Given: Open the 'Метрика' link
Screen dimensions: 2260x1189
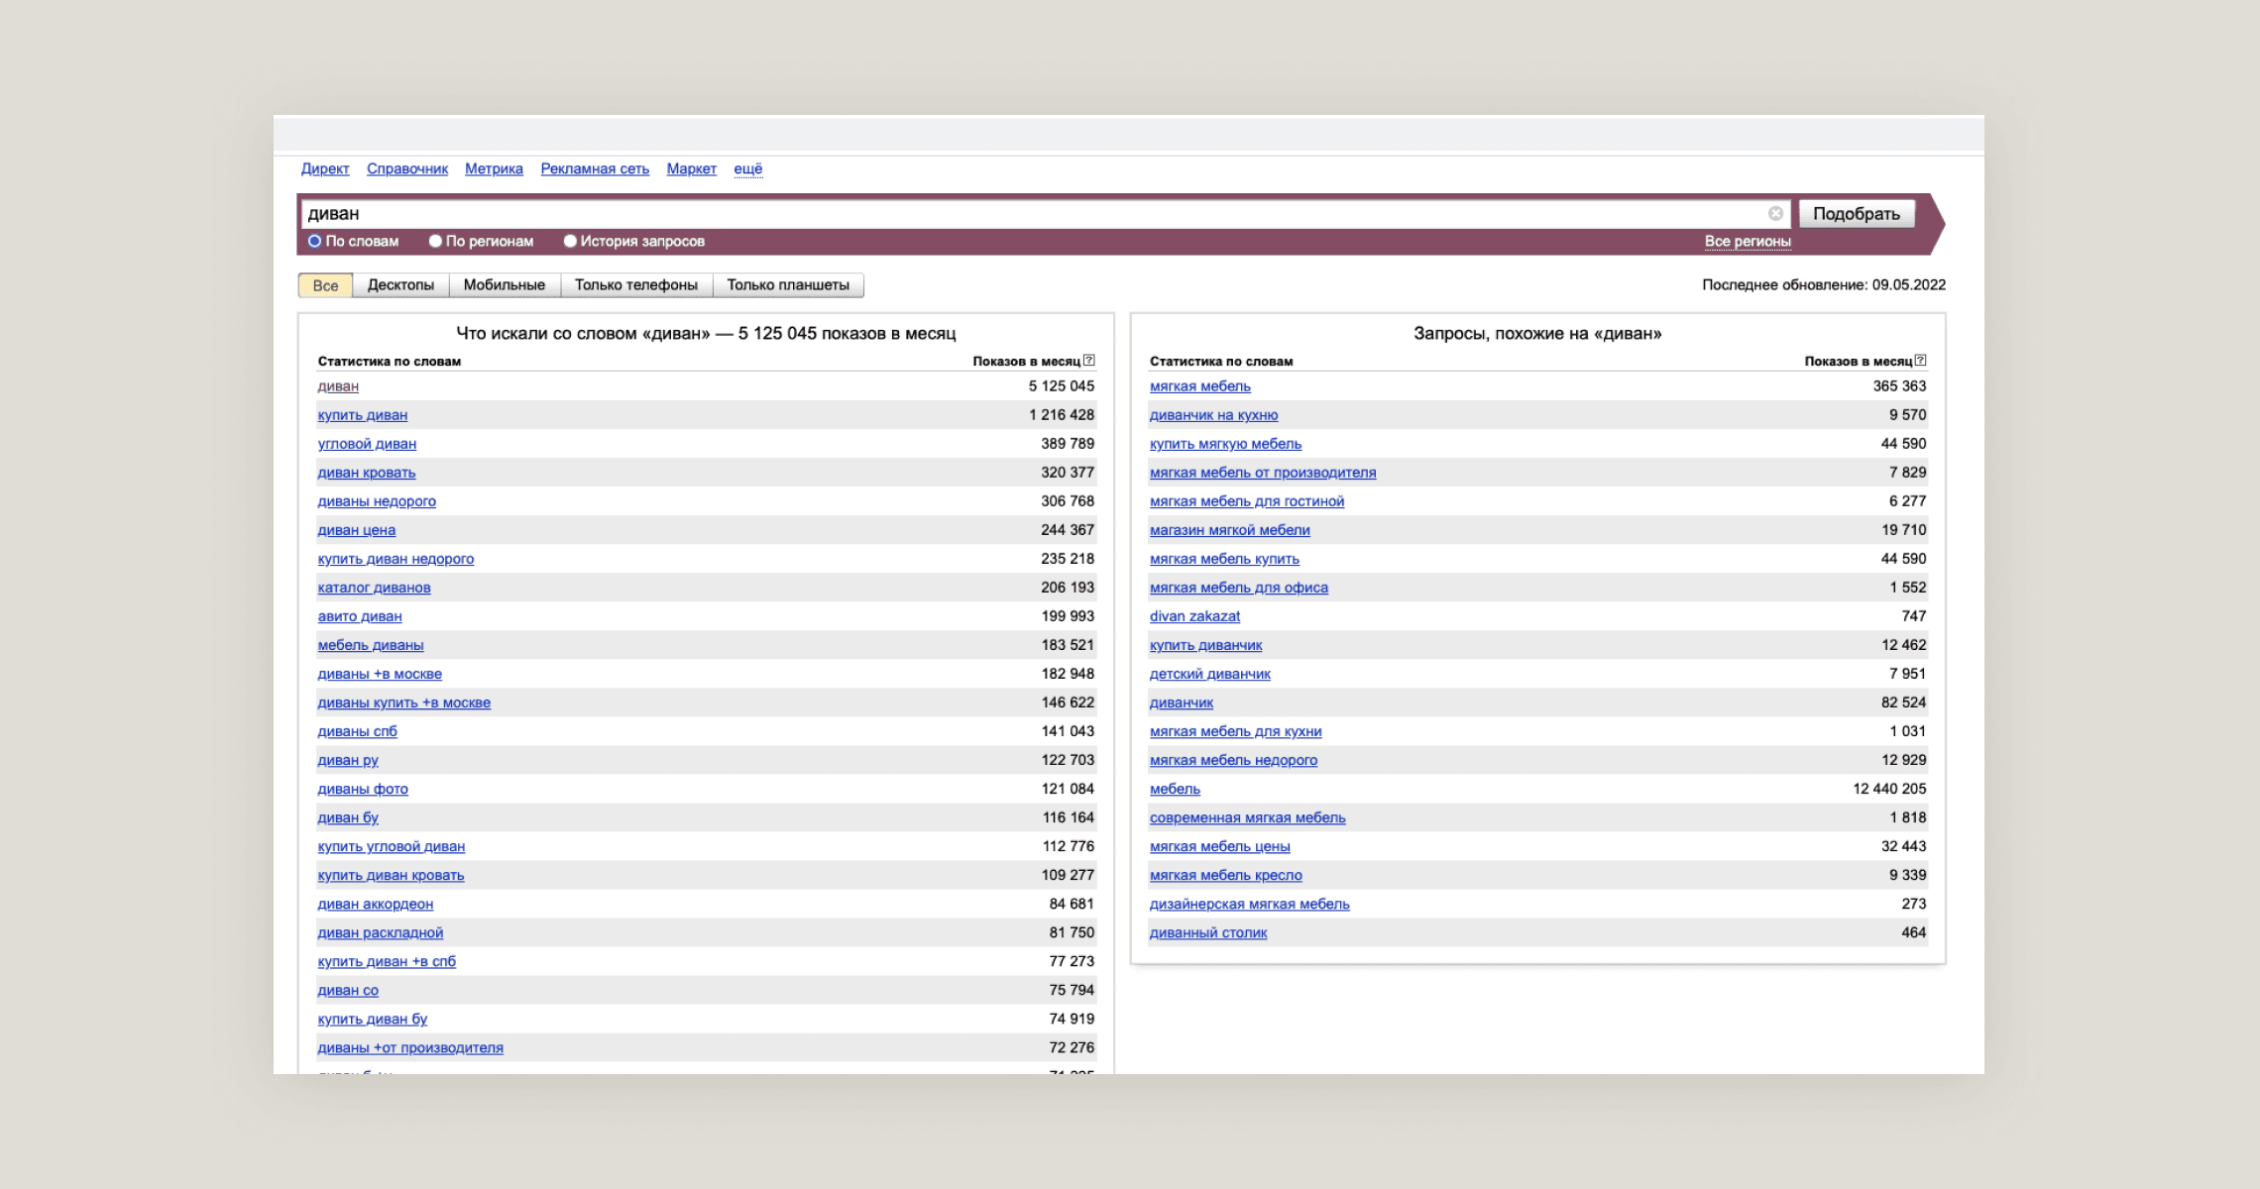Looking at the screenshot, I should [x=494, y=169].
